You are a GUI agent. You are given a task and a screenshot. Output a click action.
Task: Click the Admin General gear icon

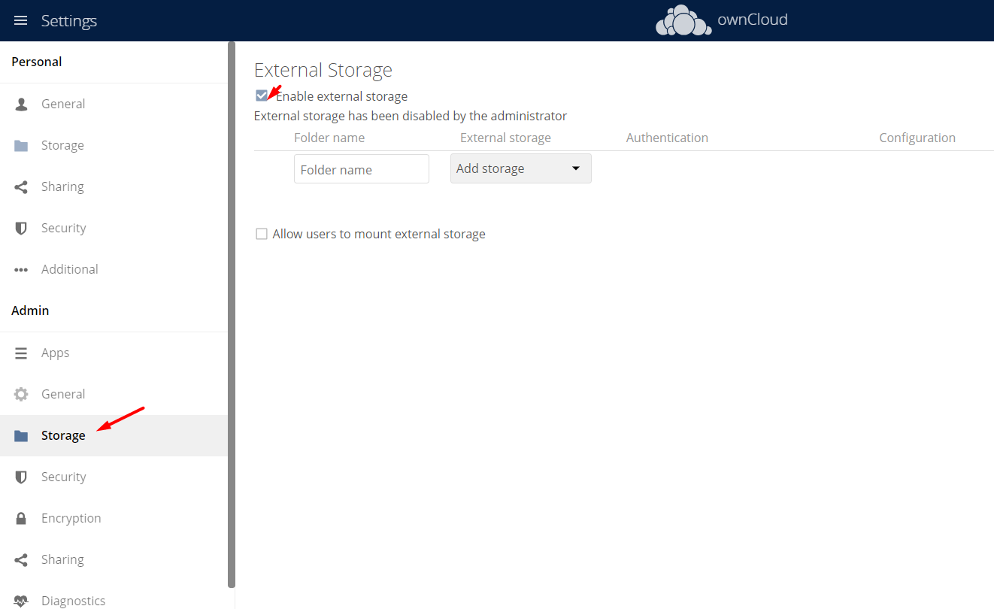pos(21,393)
